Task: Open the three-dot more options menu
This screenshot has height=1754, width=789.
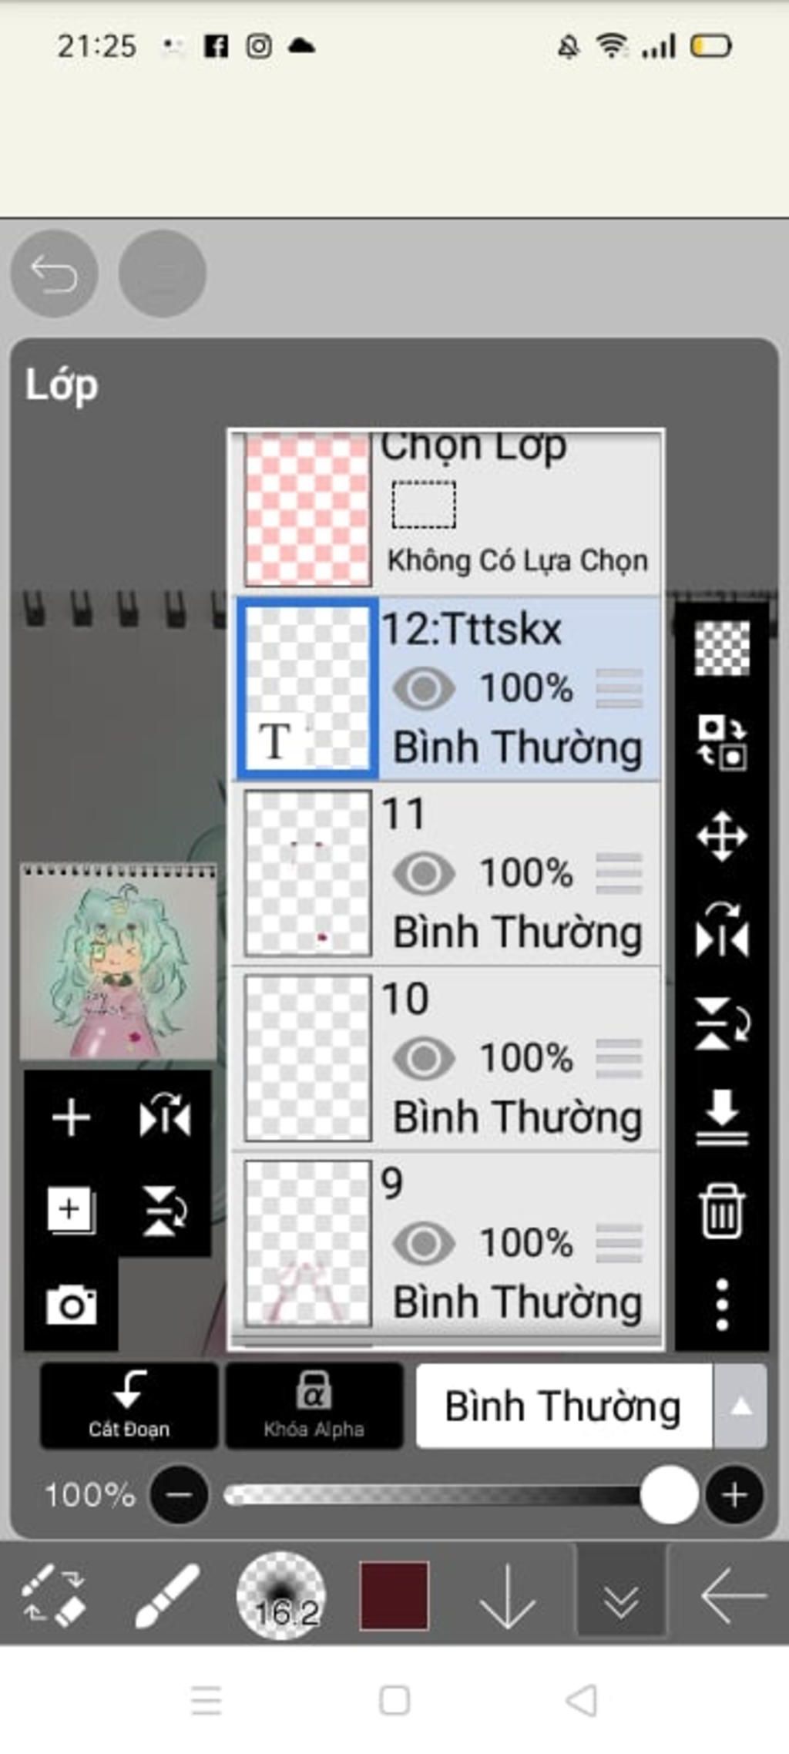Action: click(x=722, y=1305)
